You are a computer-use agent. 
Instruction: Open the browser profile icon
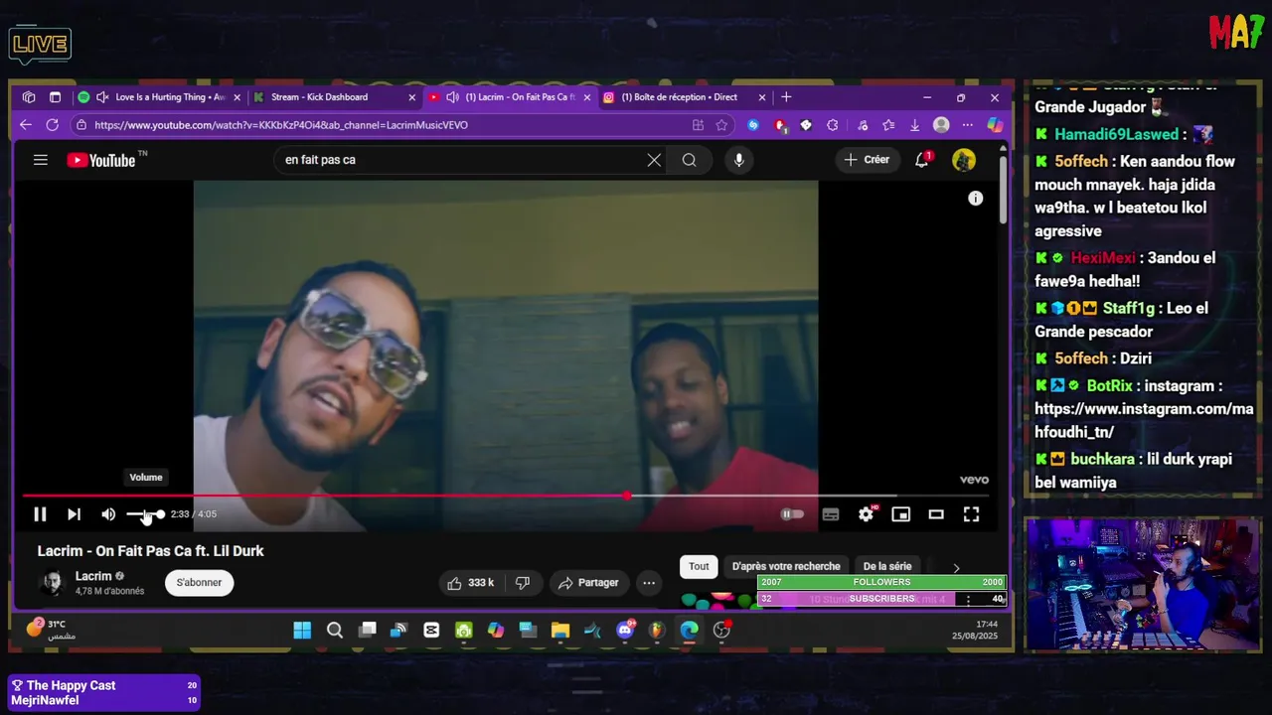coord(941,125)
